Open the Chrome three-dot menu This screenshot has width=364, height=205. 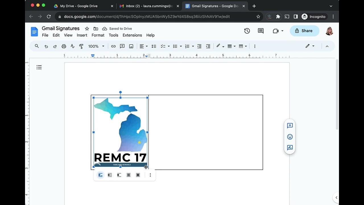(x=333, y=17)
